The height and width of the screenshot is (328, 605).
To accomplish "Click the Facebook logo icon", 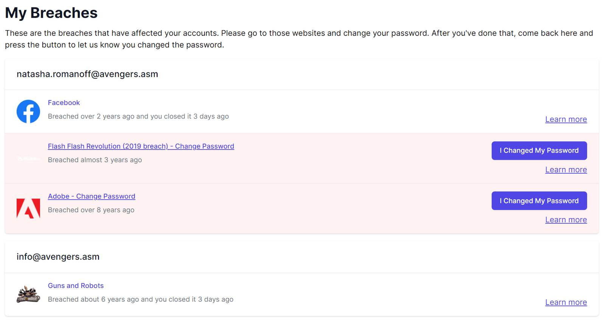I will click(28, 111).
